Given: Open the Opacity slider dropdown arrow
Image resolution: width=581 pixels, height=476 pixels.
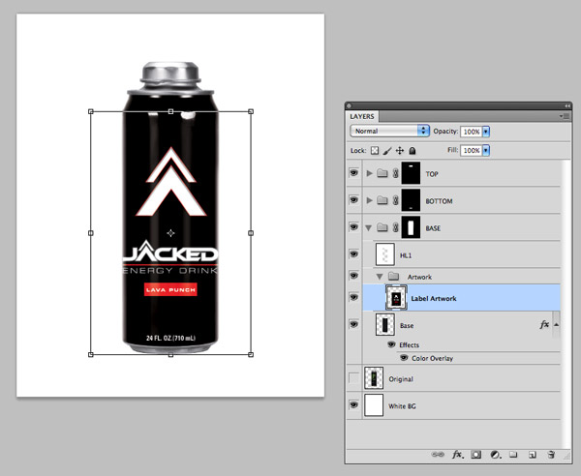Looking at the screenshot, I should tap(486, 132).
